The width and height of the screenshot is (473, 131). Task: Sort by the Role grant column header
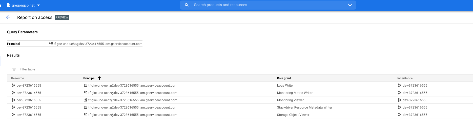click(x=284, y=78)
